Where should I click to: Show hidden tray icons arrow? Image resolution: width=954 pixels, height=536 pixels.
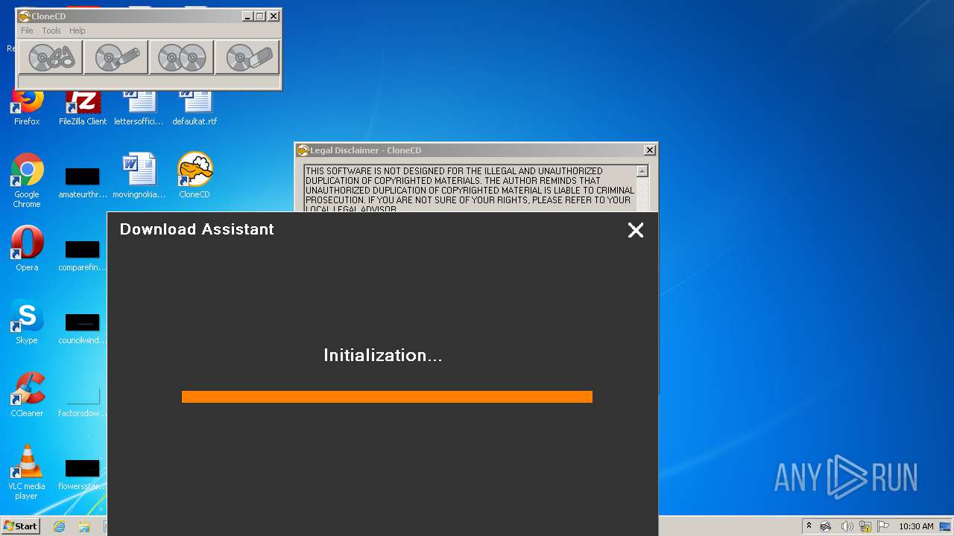[809, 526]
